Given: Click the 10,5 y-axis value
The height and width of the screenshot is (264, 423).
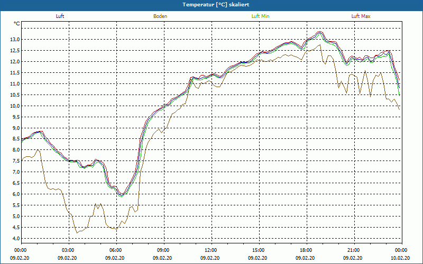Looking at the screenshot, I should pos(15,95).
